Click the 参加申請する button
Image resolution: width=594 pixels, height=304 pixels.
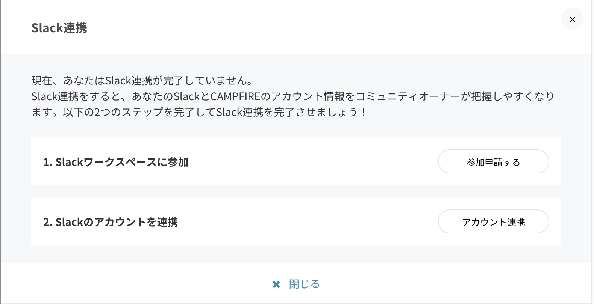493,162
